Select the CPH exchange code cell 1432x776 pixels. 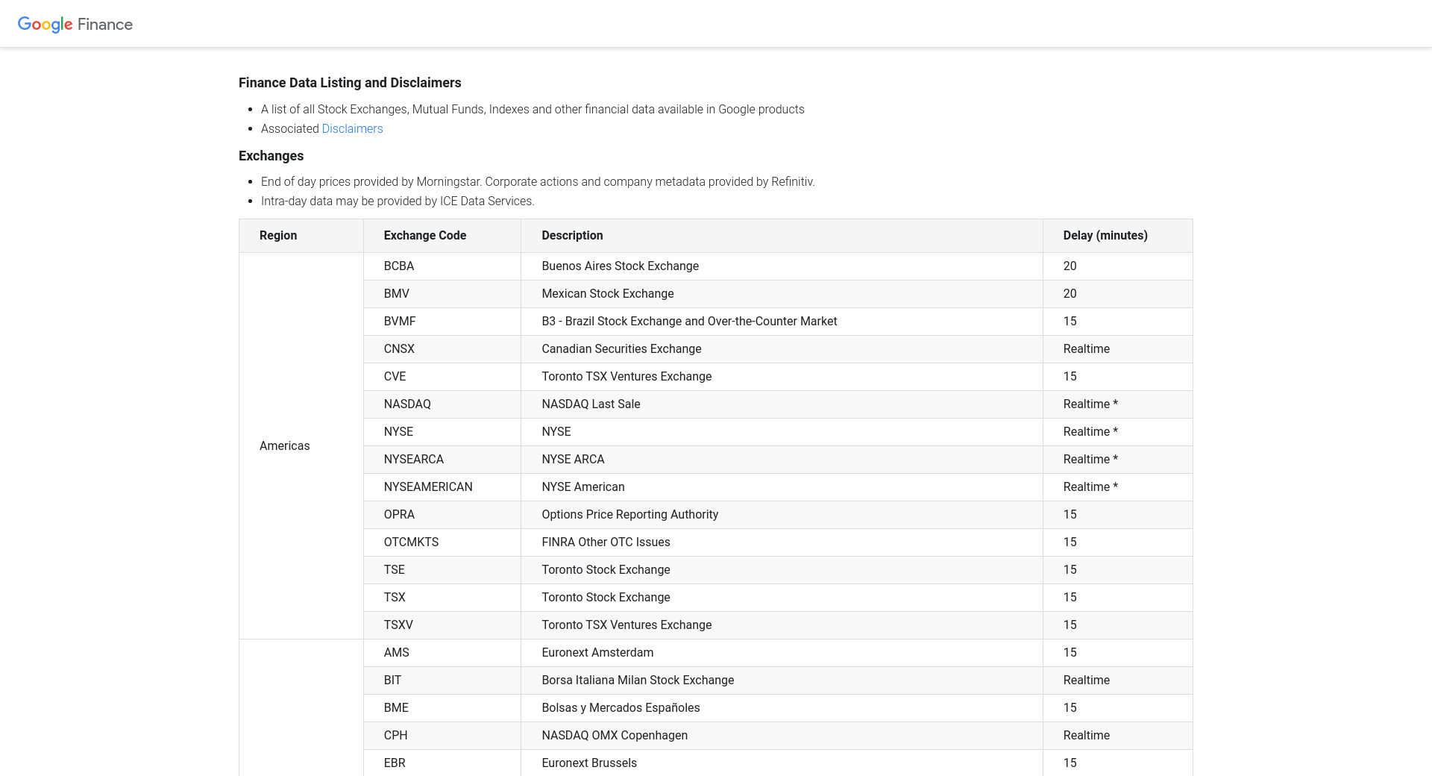395,735
